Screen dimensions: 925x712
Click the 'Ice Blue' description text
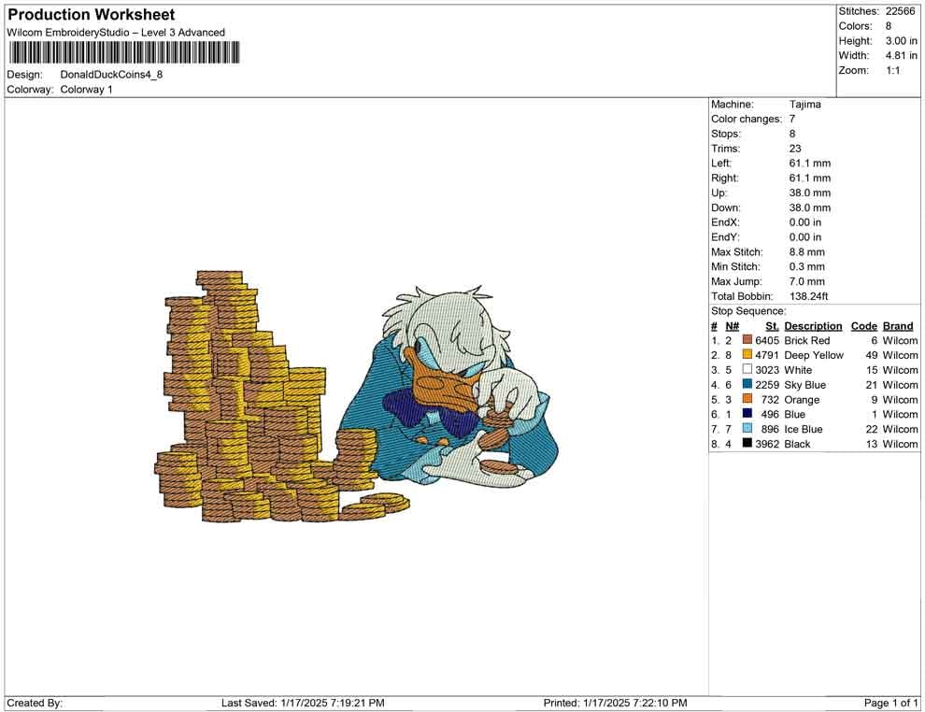coord(803,429)
